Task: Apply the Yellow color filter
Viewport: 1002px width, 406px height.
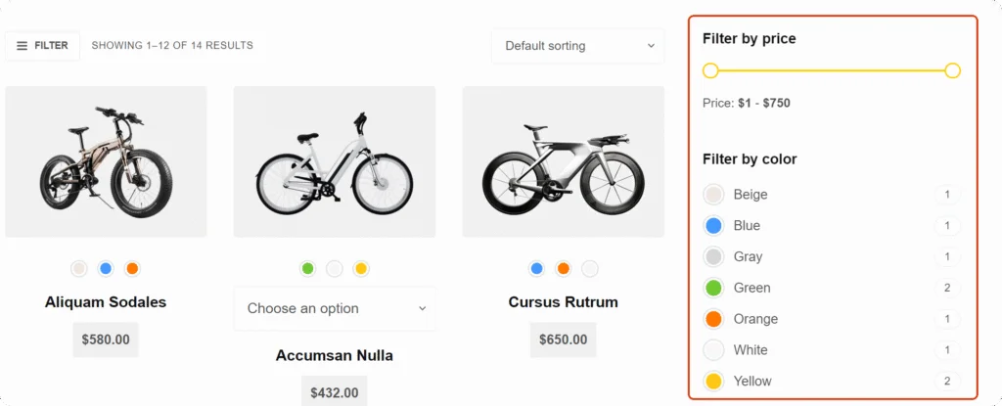Action: pyautogui.click(x=751, y=382)
